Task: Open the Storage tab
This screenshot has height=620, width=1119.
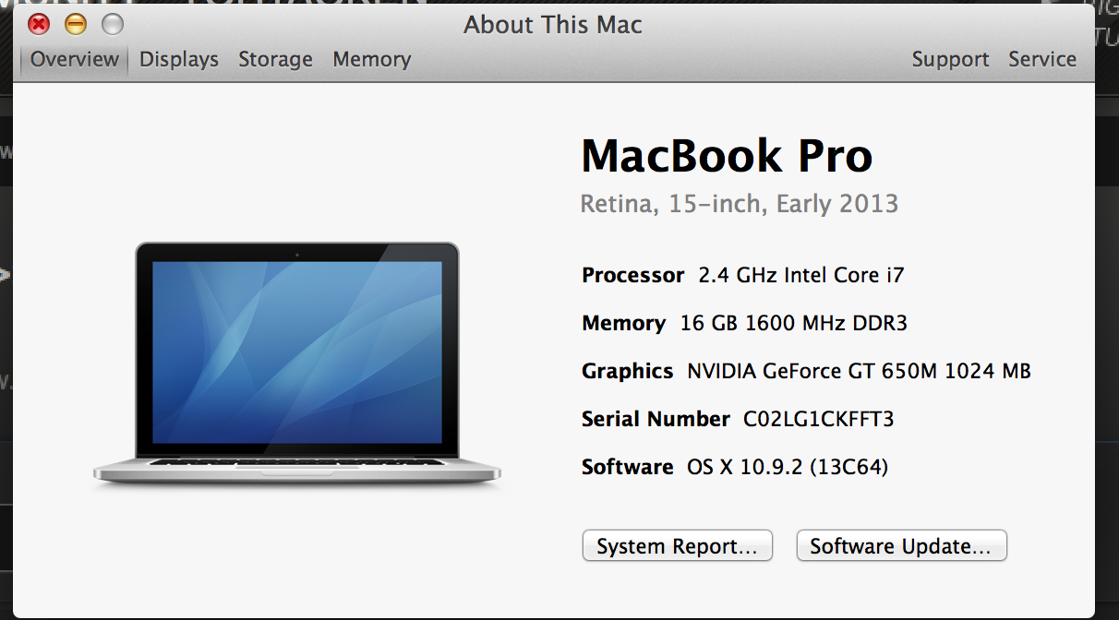Action: pyautogui.click(x=275, y=60)
